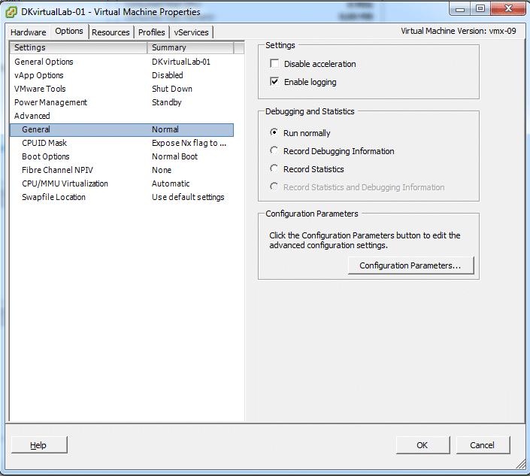Click the 'Automatic' summary value
Viewport: 530px width, 476px height.
click(171, 183)
